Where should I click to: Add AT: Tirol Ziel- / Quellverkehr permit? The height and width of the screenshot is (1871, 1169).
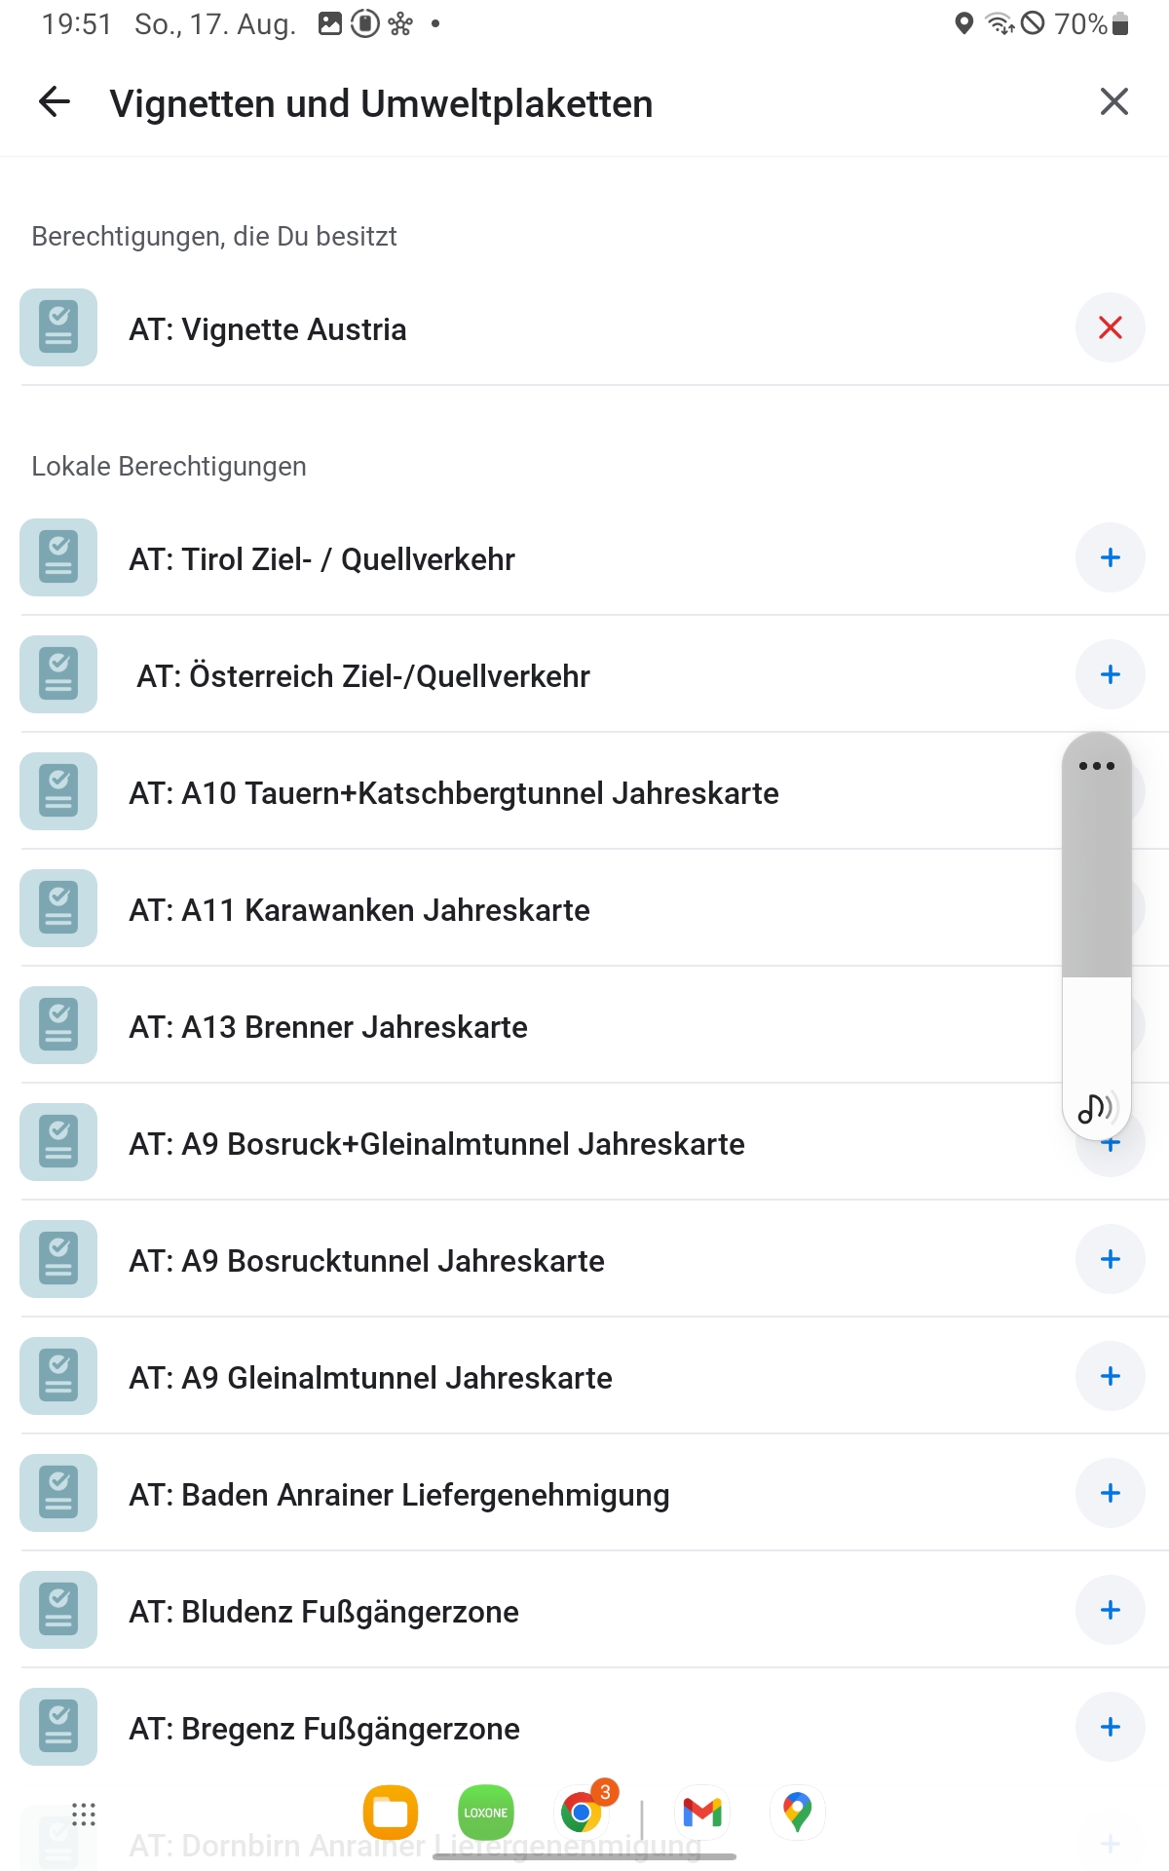(1110, 558)
